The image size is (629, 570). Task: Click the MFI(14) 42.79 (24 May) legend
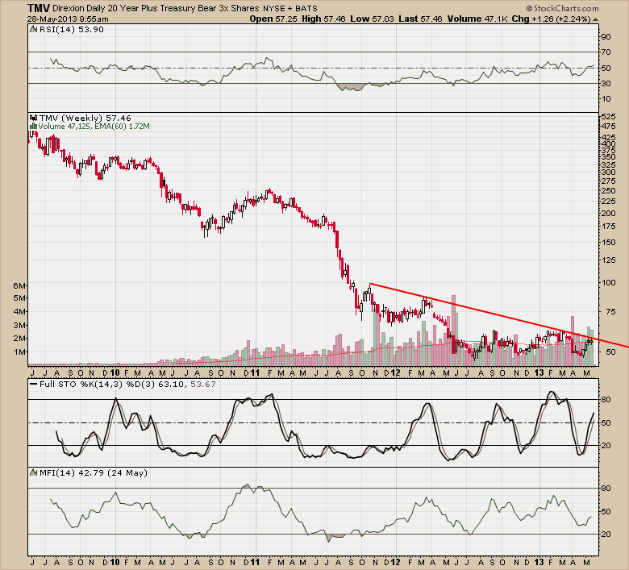coord(94,473)
